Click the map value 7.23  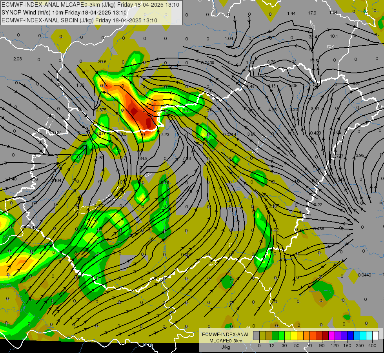click(165, 135)
